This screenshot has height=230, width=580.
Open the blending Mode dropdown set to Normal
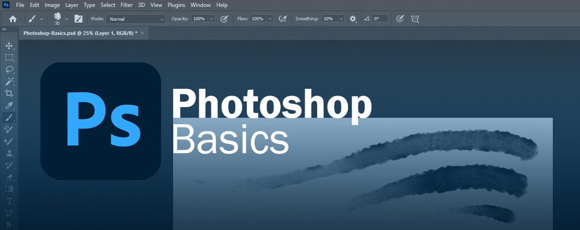click(x=136, y=19)
